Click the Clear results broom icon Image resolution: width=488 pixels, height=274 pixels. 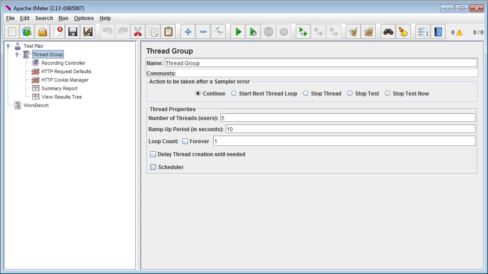pyautogui.click(x=353, y=32)
